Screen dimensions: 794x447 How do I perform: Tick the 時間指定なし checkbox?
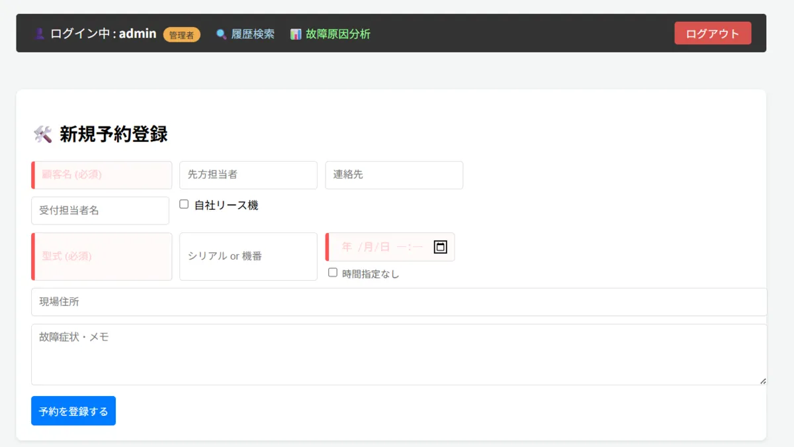click(x=333, y=272)
